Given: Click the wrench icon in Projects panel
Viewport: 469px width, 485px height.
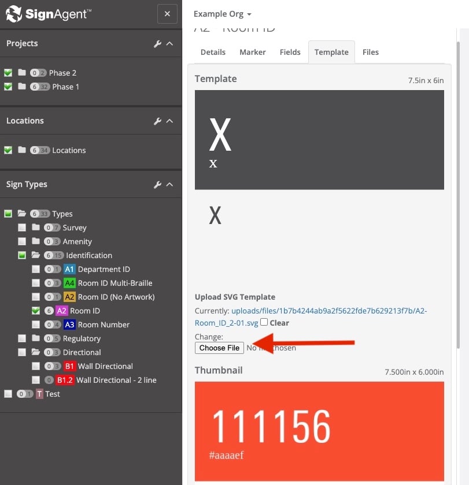Looking at the screenshot, I should (157, 44).
